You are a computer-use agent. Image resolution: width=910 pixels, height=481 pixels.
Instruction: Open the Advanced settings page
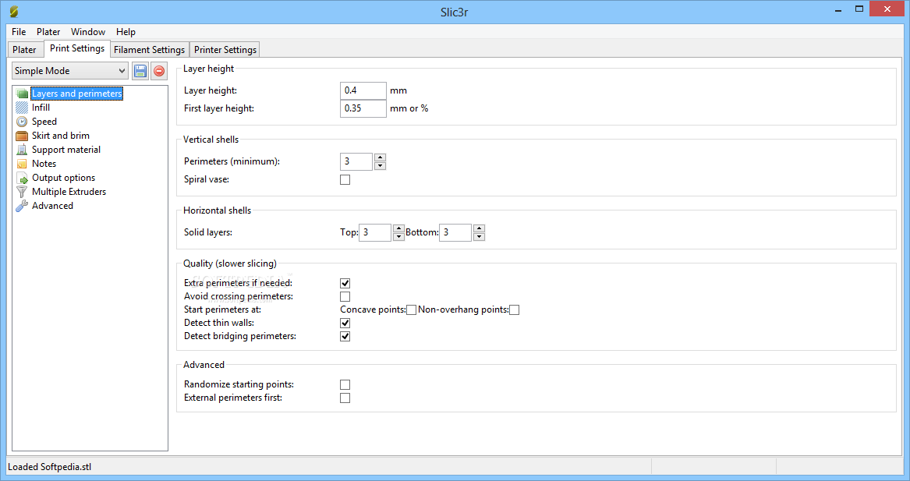point(52,205)
